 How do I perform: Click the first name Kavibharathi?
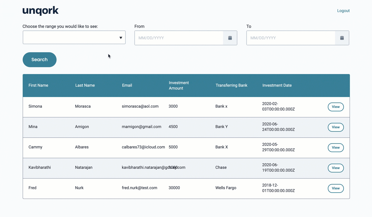point(40,167)
